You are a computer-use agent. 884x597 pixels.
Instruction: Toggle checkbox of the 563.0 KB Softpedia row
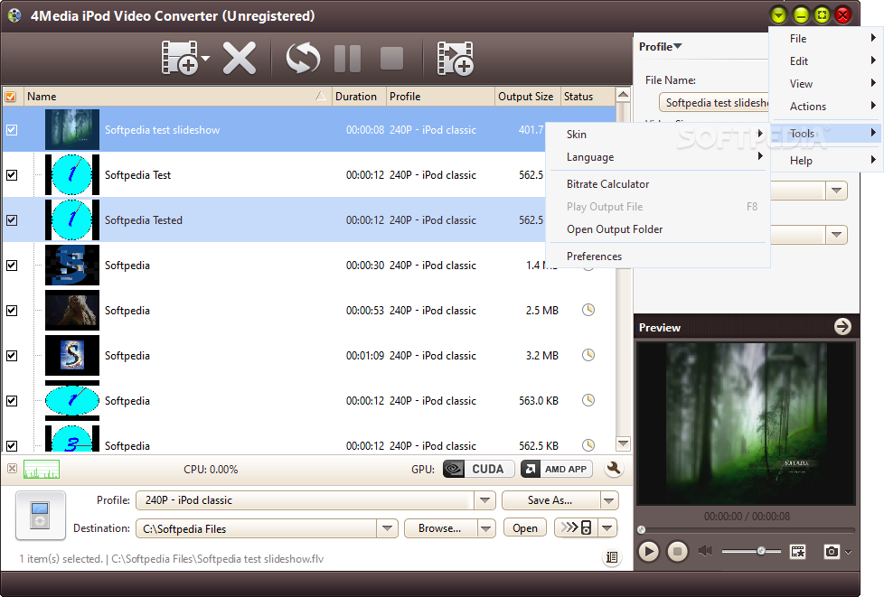pyautogui.click(x=11, y=400)
